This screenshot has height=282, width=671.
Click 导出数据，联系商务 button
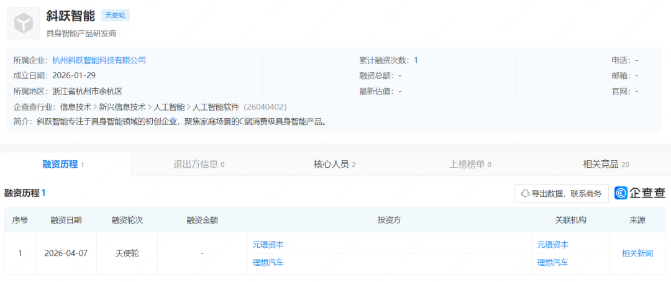pos(561,193)
